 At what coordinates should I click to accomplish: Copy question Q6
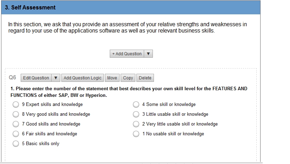(x=128, y=78)
